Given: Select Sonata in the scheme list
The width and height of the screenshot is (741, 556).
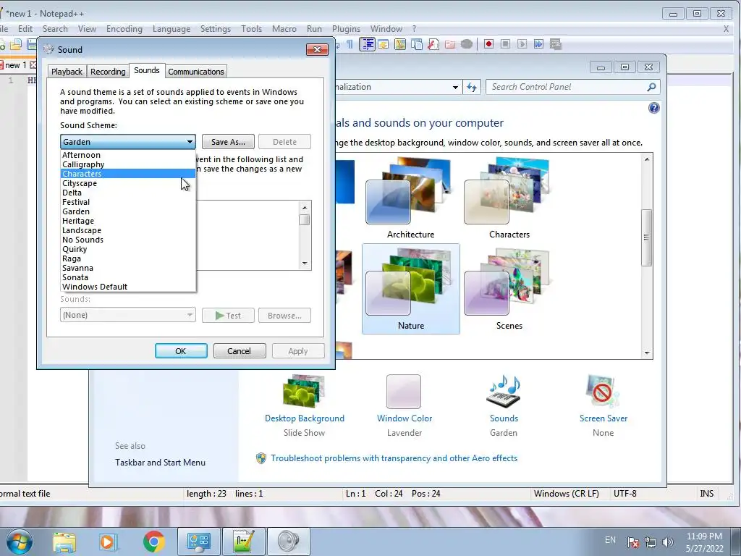Looking at the screenshot, I should click(x=128, y=277).
